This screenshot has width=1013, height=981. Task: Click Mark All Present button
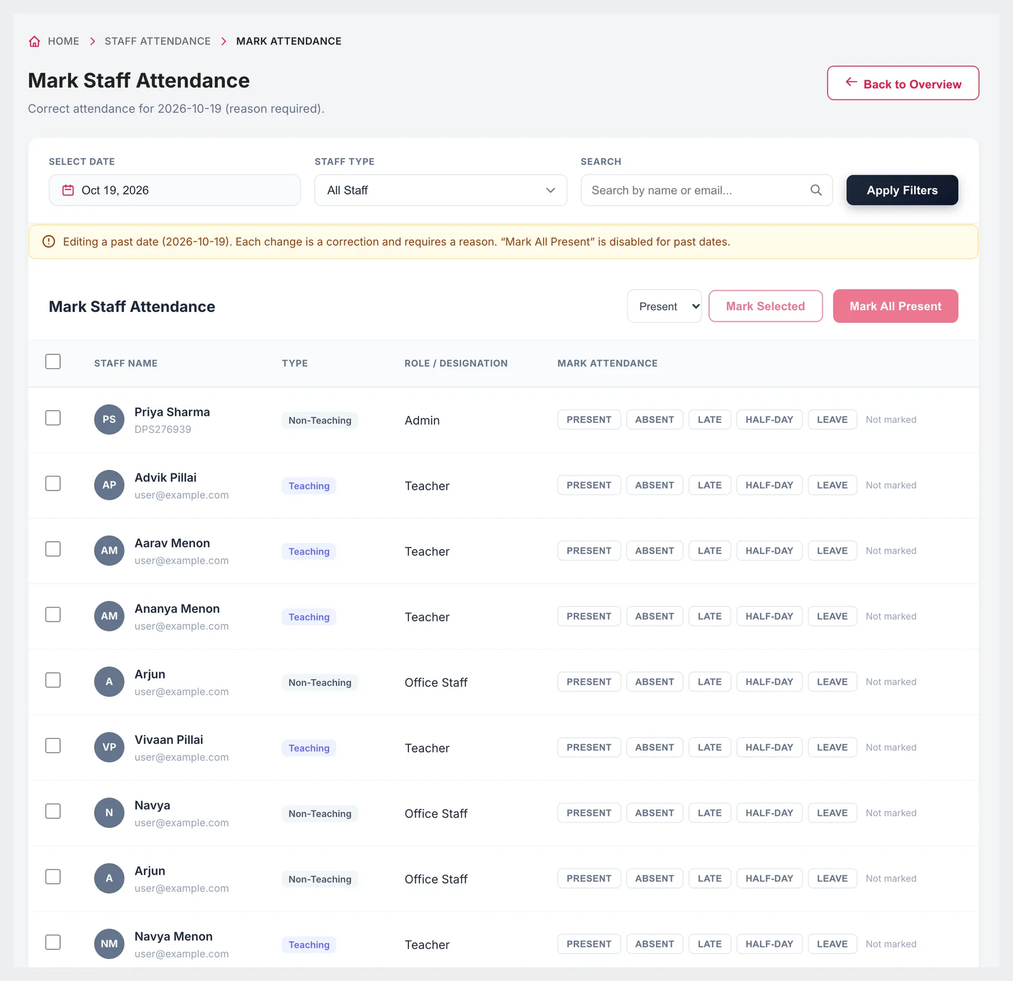(x=895, y=306)
